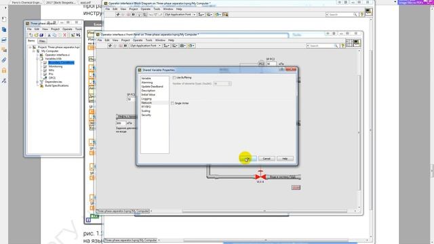Screen dimensions: 434x244
Task: Select the Alarming category in properties list
Action: (147, 83)
